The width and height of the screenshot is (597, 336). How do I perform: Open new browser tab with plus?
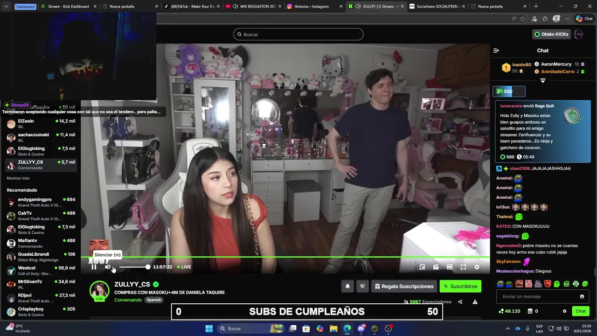pos(536,7)
